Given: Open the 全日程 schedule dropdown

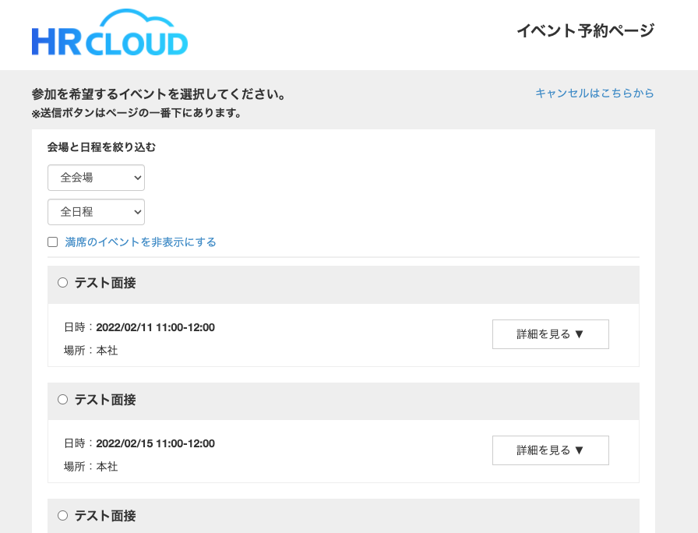Looking at the screenshot, I should [96, 212].
